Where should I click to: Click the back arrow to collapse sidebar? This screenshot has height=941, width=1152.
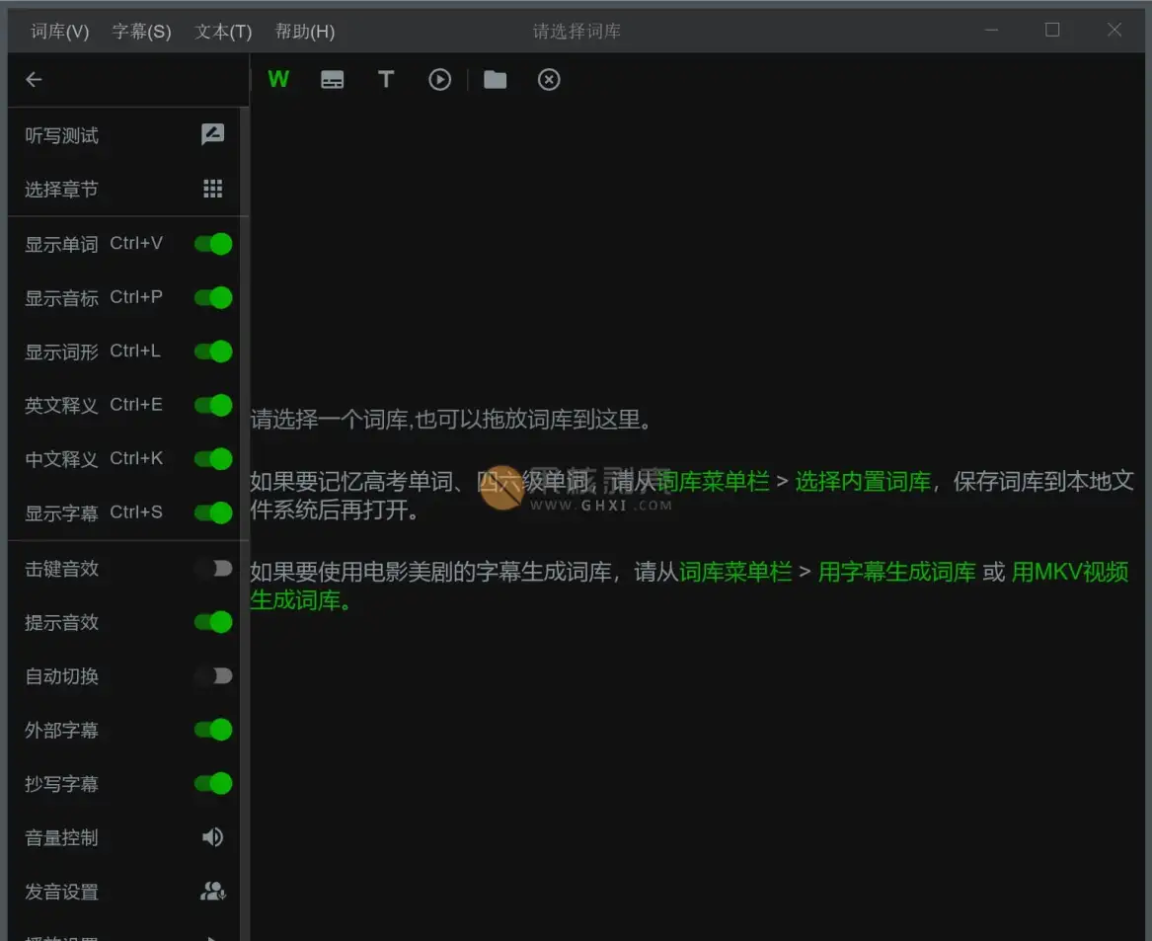(x=34, y=80)
